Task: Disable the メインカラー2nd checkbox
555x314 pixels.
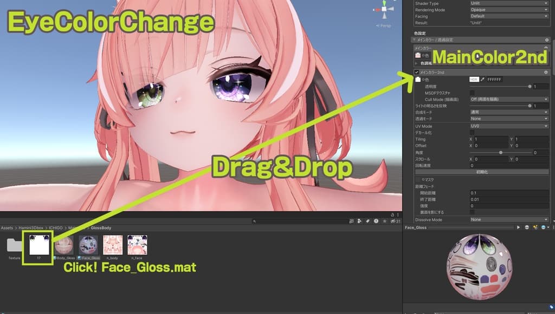Action: (x=417, y=71)
